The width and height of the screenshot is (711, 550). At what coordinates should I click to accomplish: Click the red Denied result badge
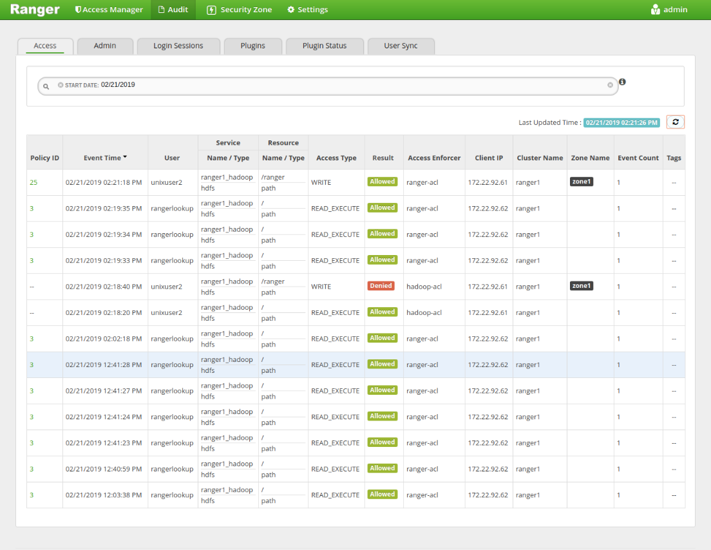pos(381,286)
